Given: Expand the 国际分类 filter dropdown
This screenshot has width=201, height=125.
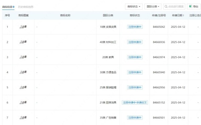Looking at the screenshot, I should [153, 7].
